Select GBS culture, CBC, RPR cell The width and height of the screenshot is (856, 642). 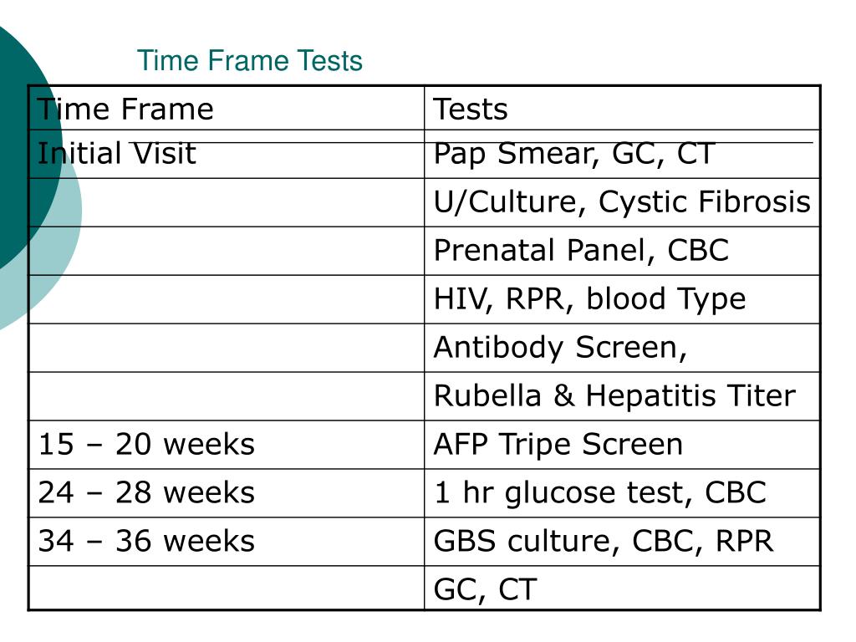click(x=622, y=542)
